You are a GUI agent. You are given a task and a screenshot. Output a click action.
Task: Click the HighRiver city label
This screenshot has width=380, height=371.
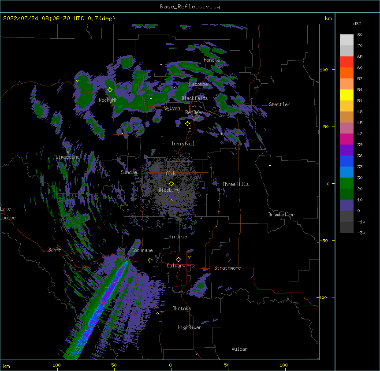point(190,327)
